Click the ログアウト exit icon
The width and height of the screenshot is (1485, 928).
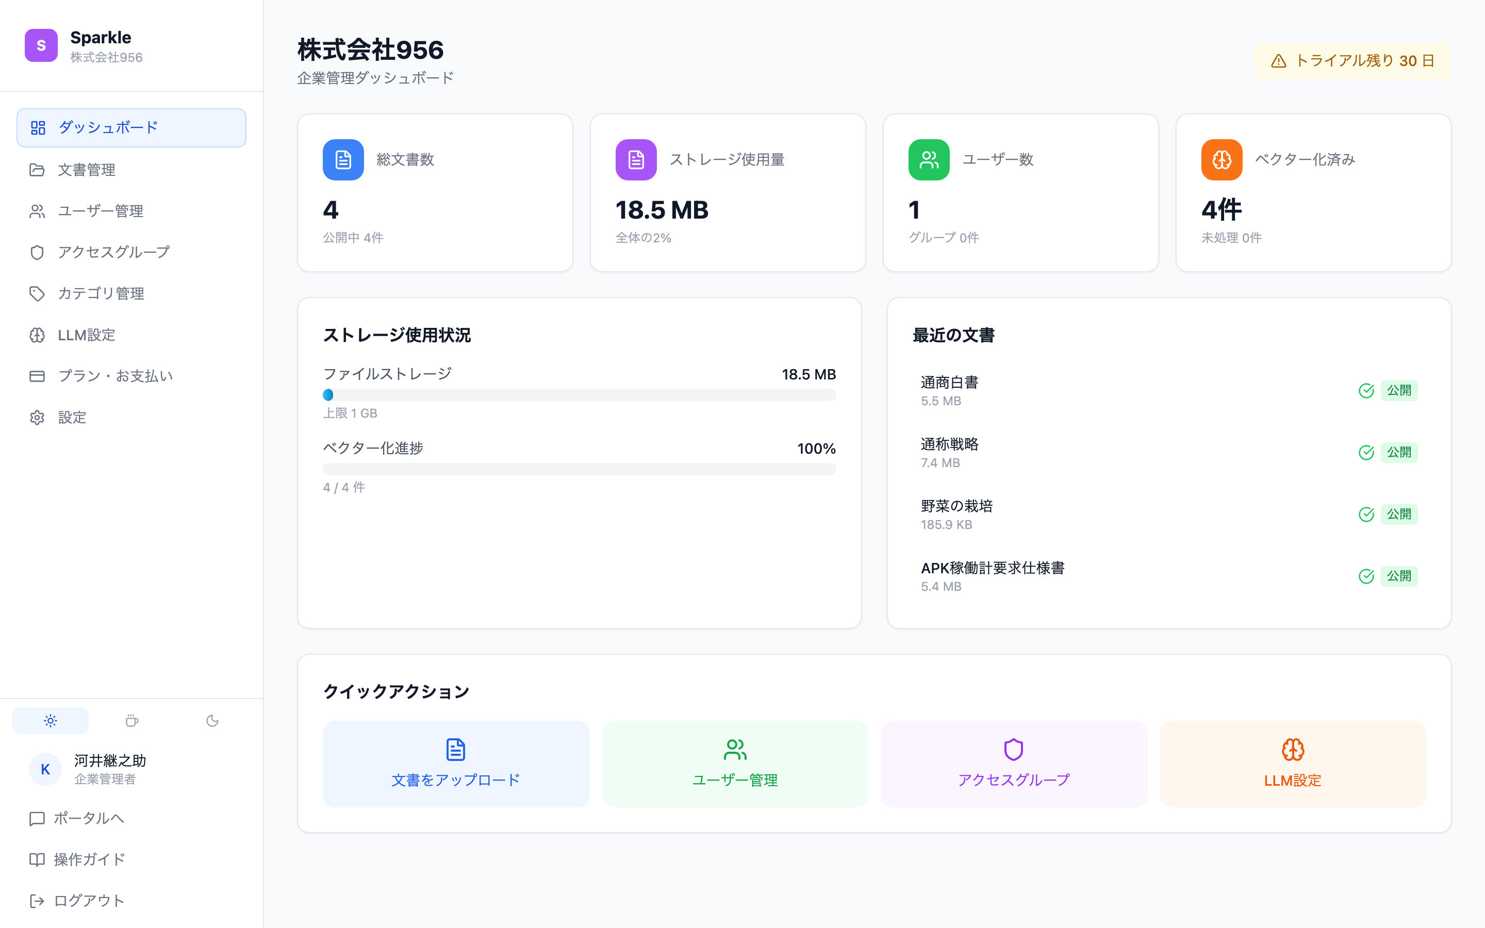click(x=37, y=901)
